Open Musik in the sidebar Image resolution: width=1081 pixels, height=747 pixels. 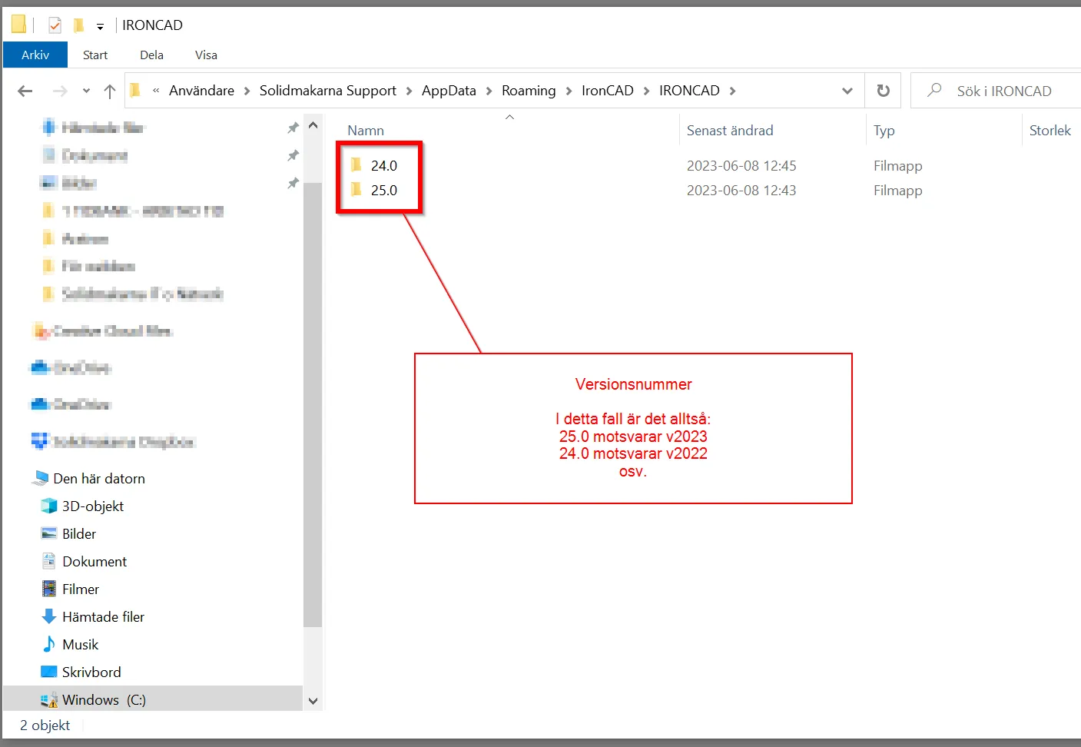(79, 644)
